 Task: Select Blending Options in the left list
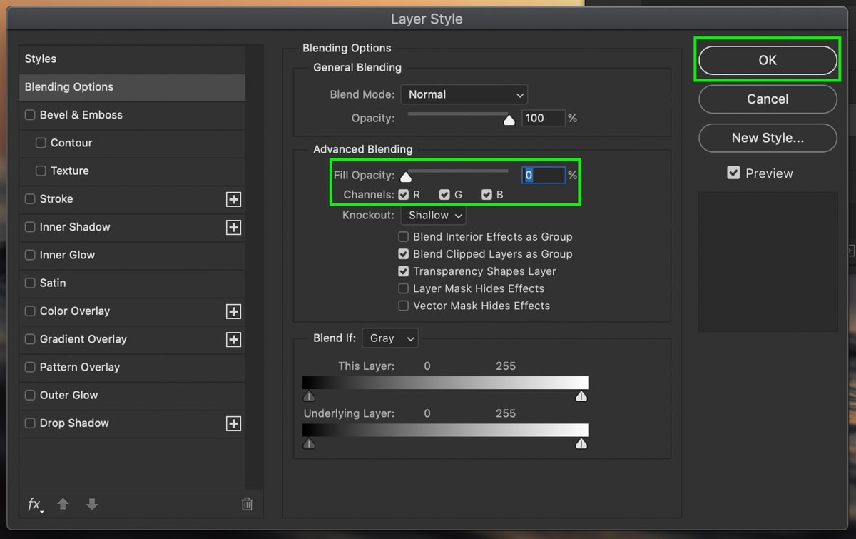132,87
